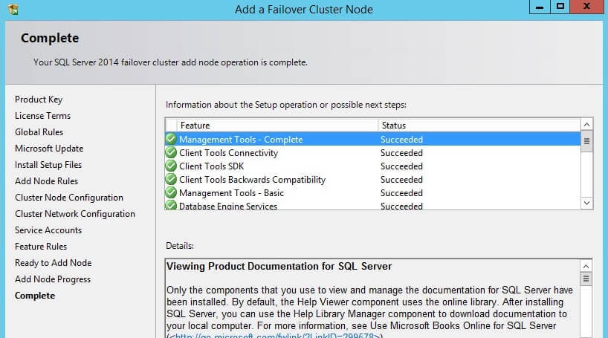Viewport: 608px width, 338px height.
Task: Minimize the Add a Failover Cluster Node window
Action: [x=540, y=7]
